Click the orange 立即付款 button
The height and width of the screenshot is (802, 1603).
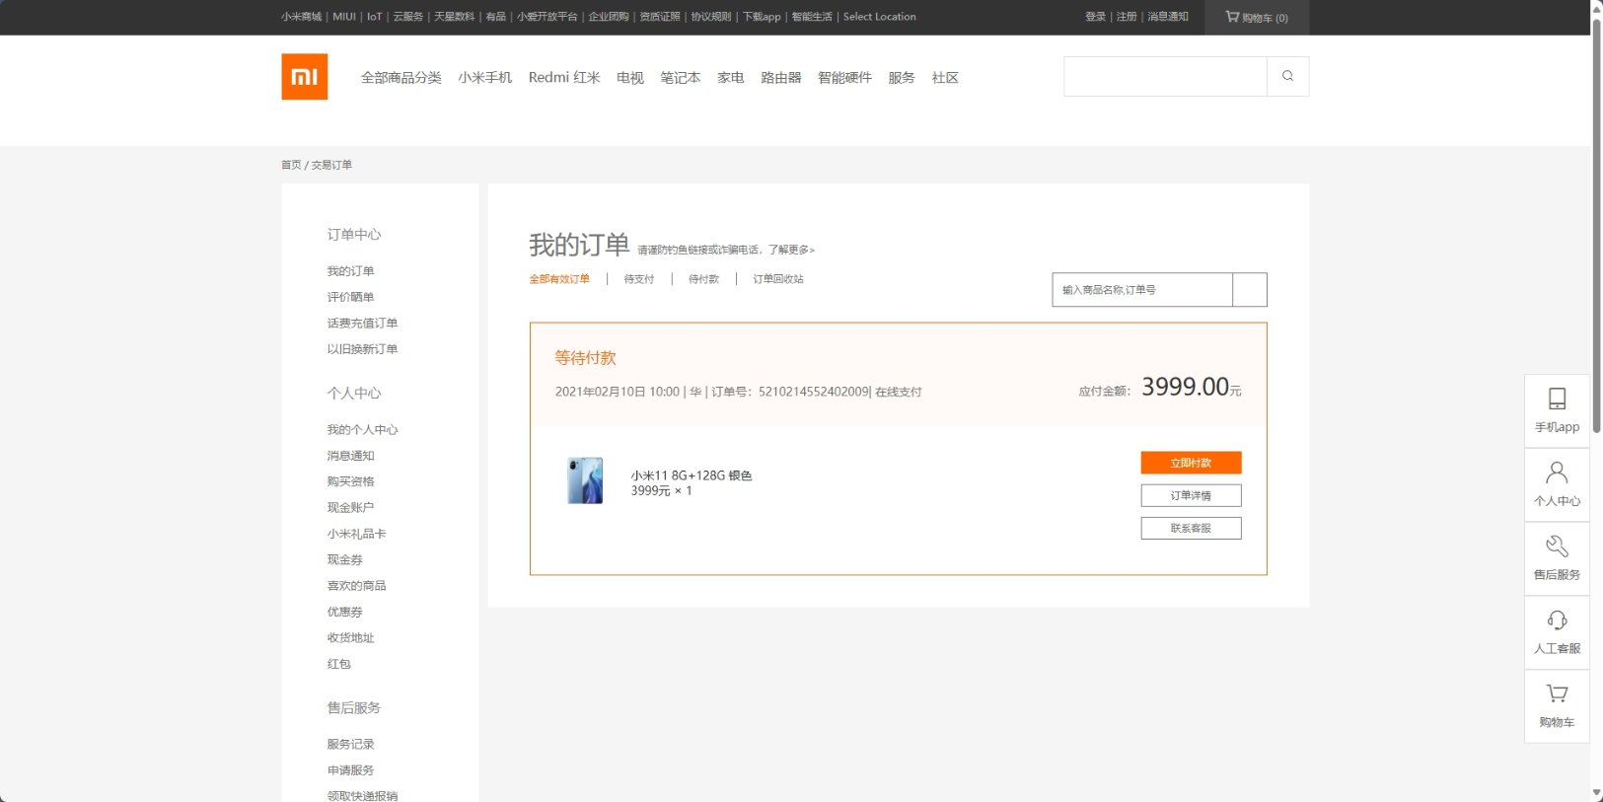pos(1191,463)
